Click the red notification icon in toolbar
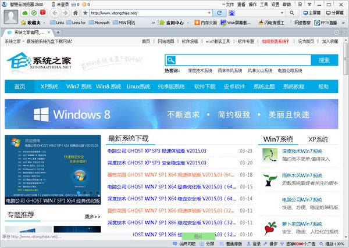349x248 pixels. click(x=42, y=13)
